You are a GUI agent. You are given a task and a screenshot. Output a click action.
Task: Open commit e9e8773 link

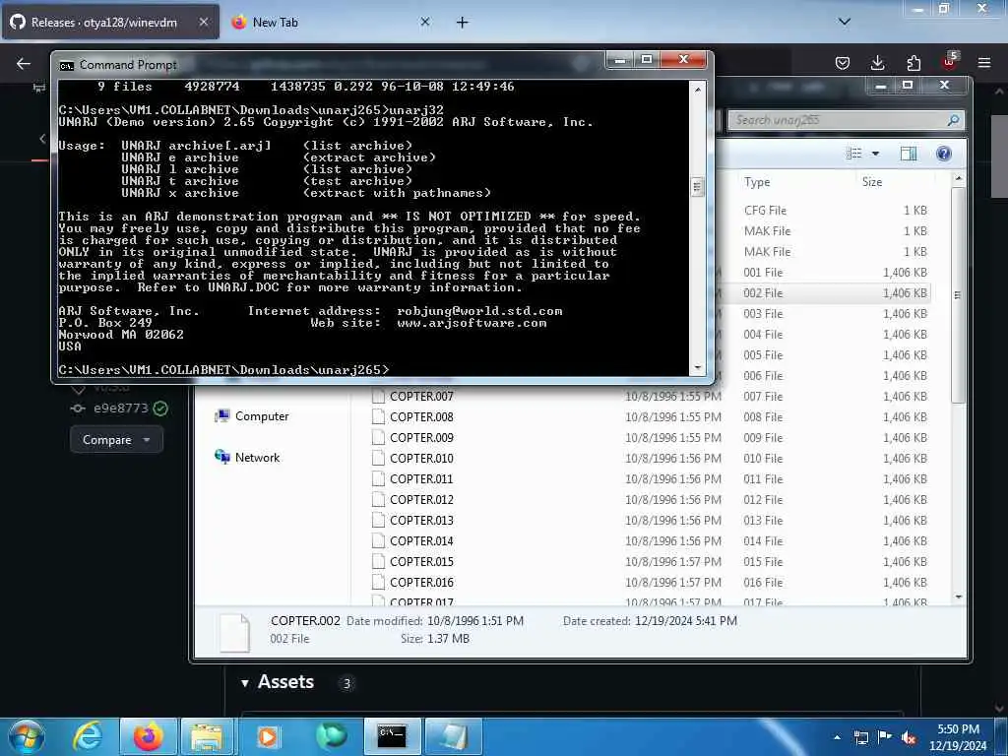coord(121,408)
